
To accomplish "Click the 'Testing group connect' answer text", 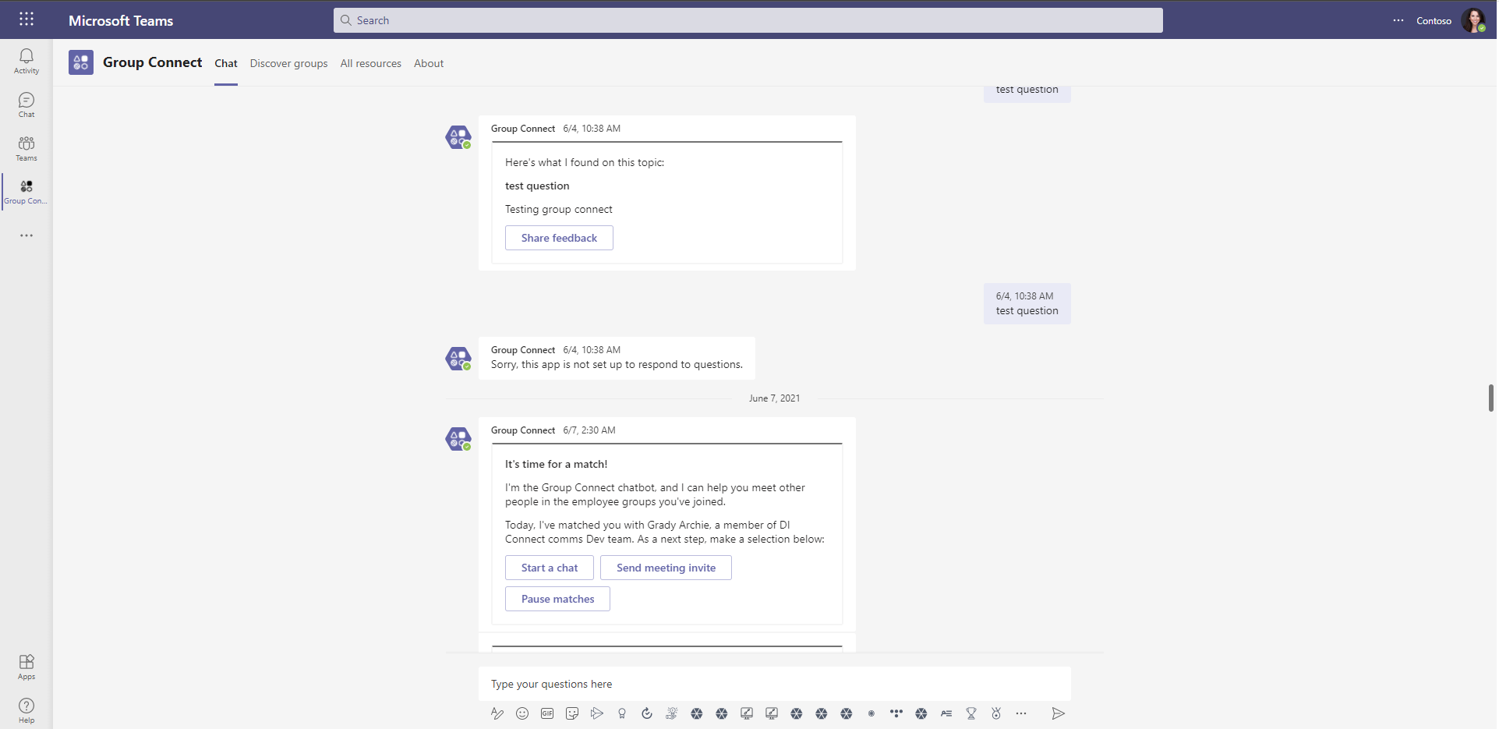I will pyautogui.click(x=559, y=209).
